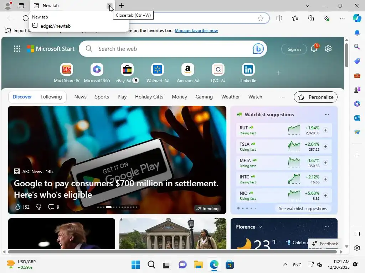Image resolution: width=365 pixels, height=273 pixels.
Task: Open the Windows Start button
Action: [x=135, y=264]
